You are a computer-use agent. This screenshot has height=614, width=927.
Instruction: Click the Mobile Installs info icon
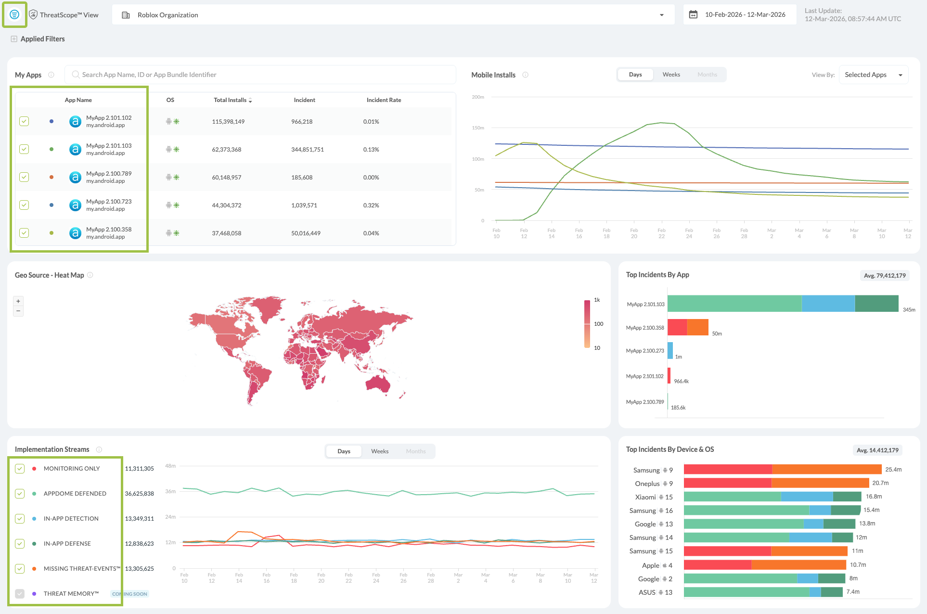pyautogui.click(x=525, y=75)
